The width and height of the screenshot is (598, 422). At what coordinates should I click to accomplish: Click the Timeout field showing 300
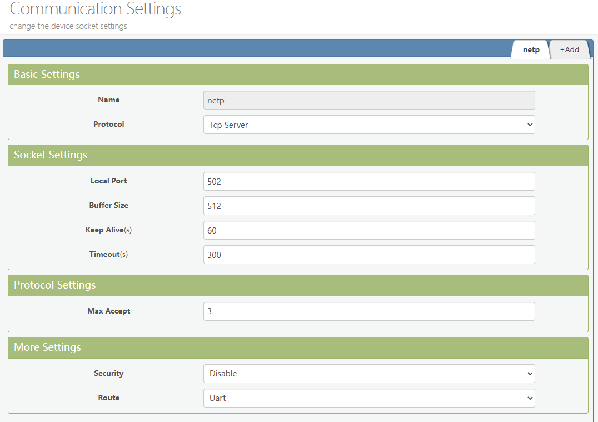pyautogui.click(x=369, y=255)
